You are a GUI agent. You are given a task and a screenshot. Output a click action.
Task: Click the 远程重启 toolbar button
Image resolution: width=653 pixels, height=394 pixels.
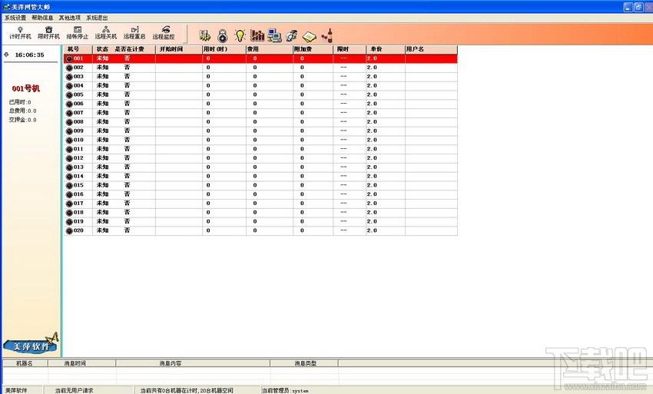tap(134, 33)
